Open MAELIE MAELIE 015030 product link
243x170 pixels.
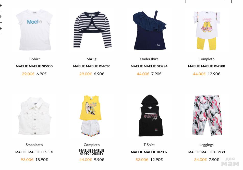click(x=34, y=66)
